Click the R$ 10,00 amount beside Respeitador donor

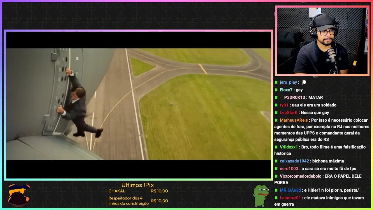point(159,201)
